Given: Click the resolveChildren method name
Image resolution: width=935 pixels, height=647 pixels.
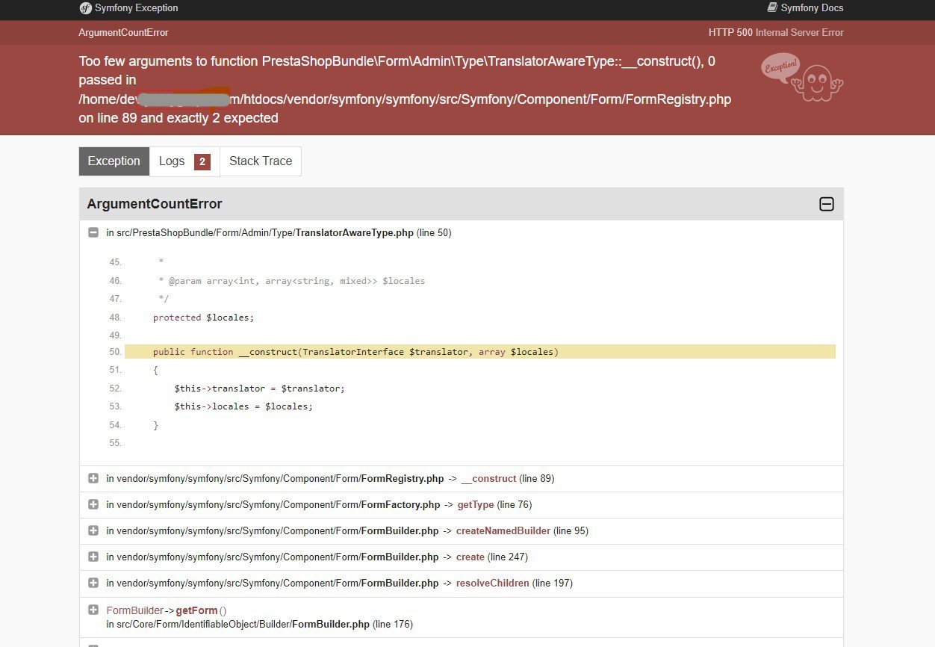Looking at the screenshot, I should click(493, 583).
